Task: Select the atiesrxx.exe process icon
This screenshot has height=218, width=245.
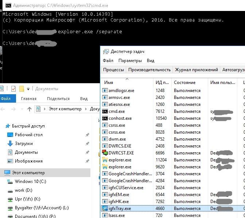Action: pos(105,104)
